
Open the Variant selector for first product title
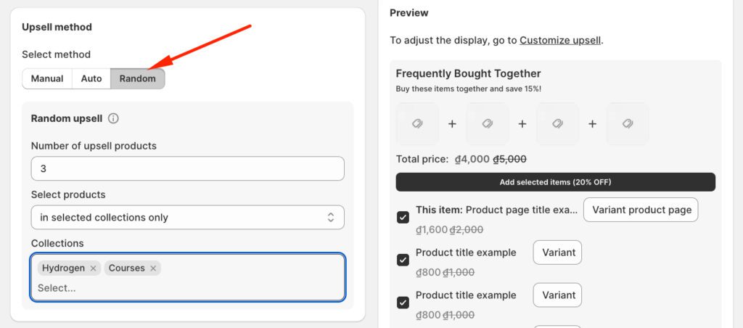pyautogui.click(x=557, y=253)
